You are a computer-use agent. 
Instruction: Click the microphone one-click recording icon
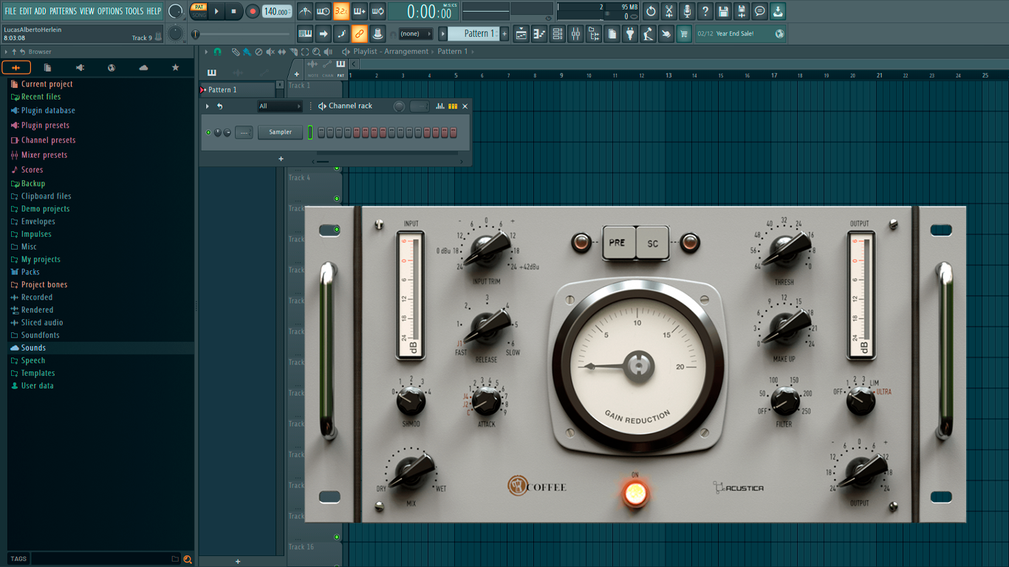(x=687, y=11)
